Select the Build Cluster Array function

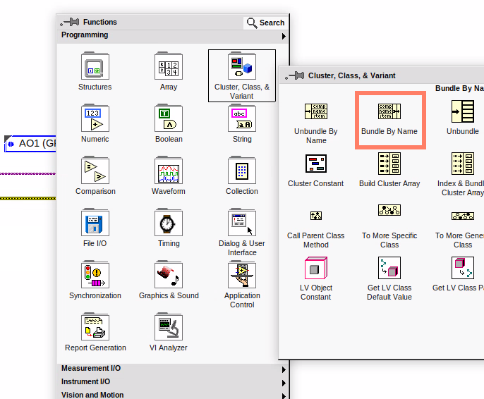389,164
